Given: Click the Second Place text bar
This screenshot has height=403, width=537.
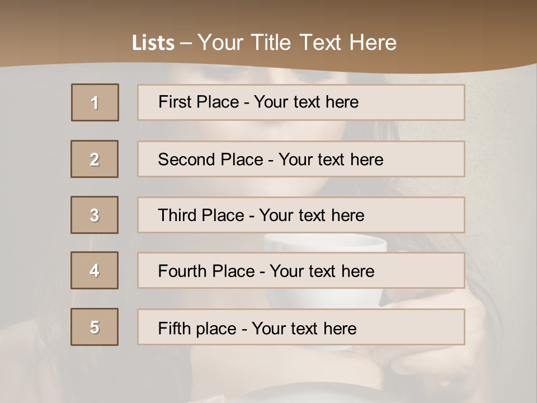Looking at the screenshot, I should coord(301,159).
